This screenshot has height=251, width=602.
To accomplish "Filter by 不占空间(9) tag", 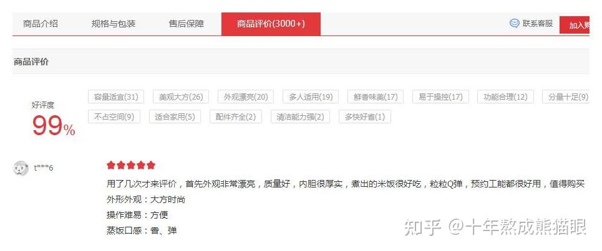I will click(x=114, y=116).
